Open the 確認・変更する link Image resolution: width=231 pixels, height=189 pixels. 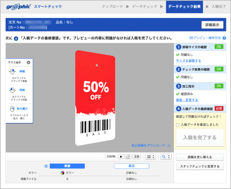click(x=187, y=100)
